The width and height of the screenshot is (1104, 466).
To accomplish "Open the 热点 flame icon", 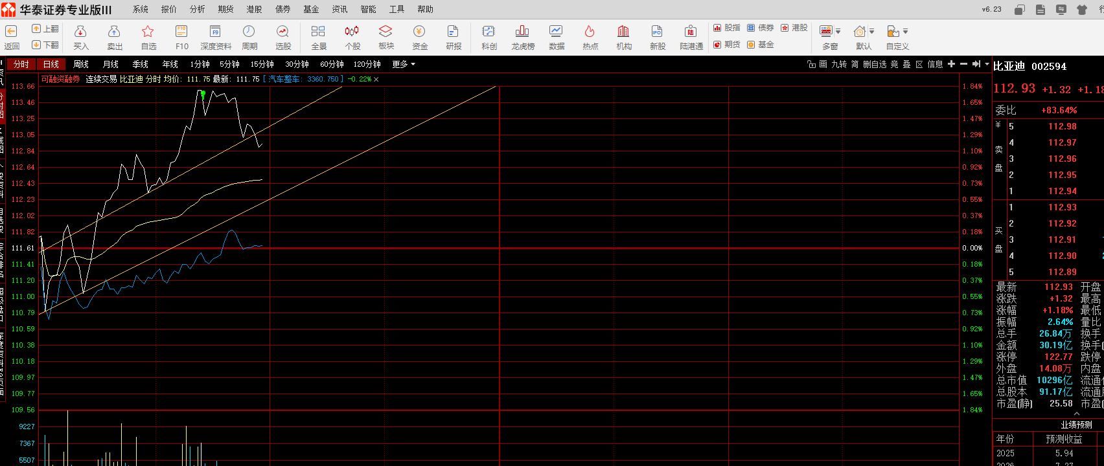I will 590,31.
